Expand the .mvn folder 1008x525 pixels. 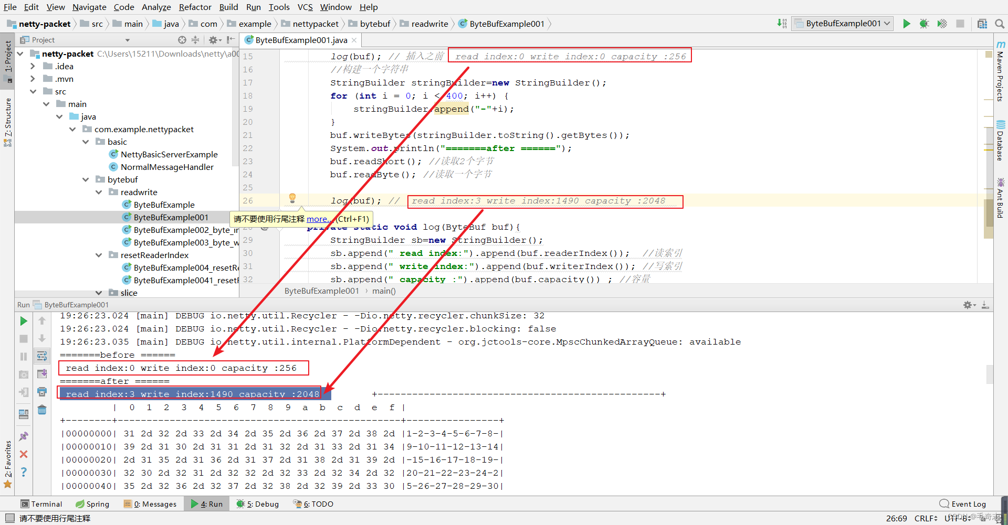33,79
